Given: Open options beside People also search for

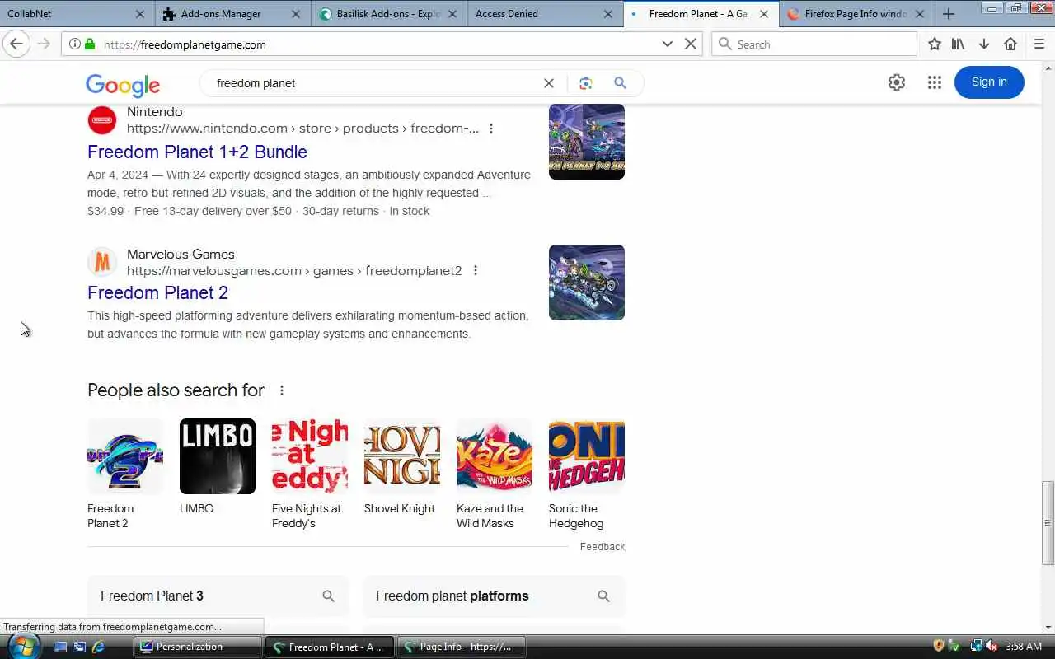Looking at the screenshot, I should (x=282, y=390).
